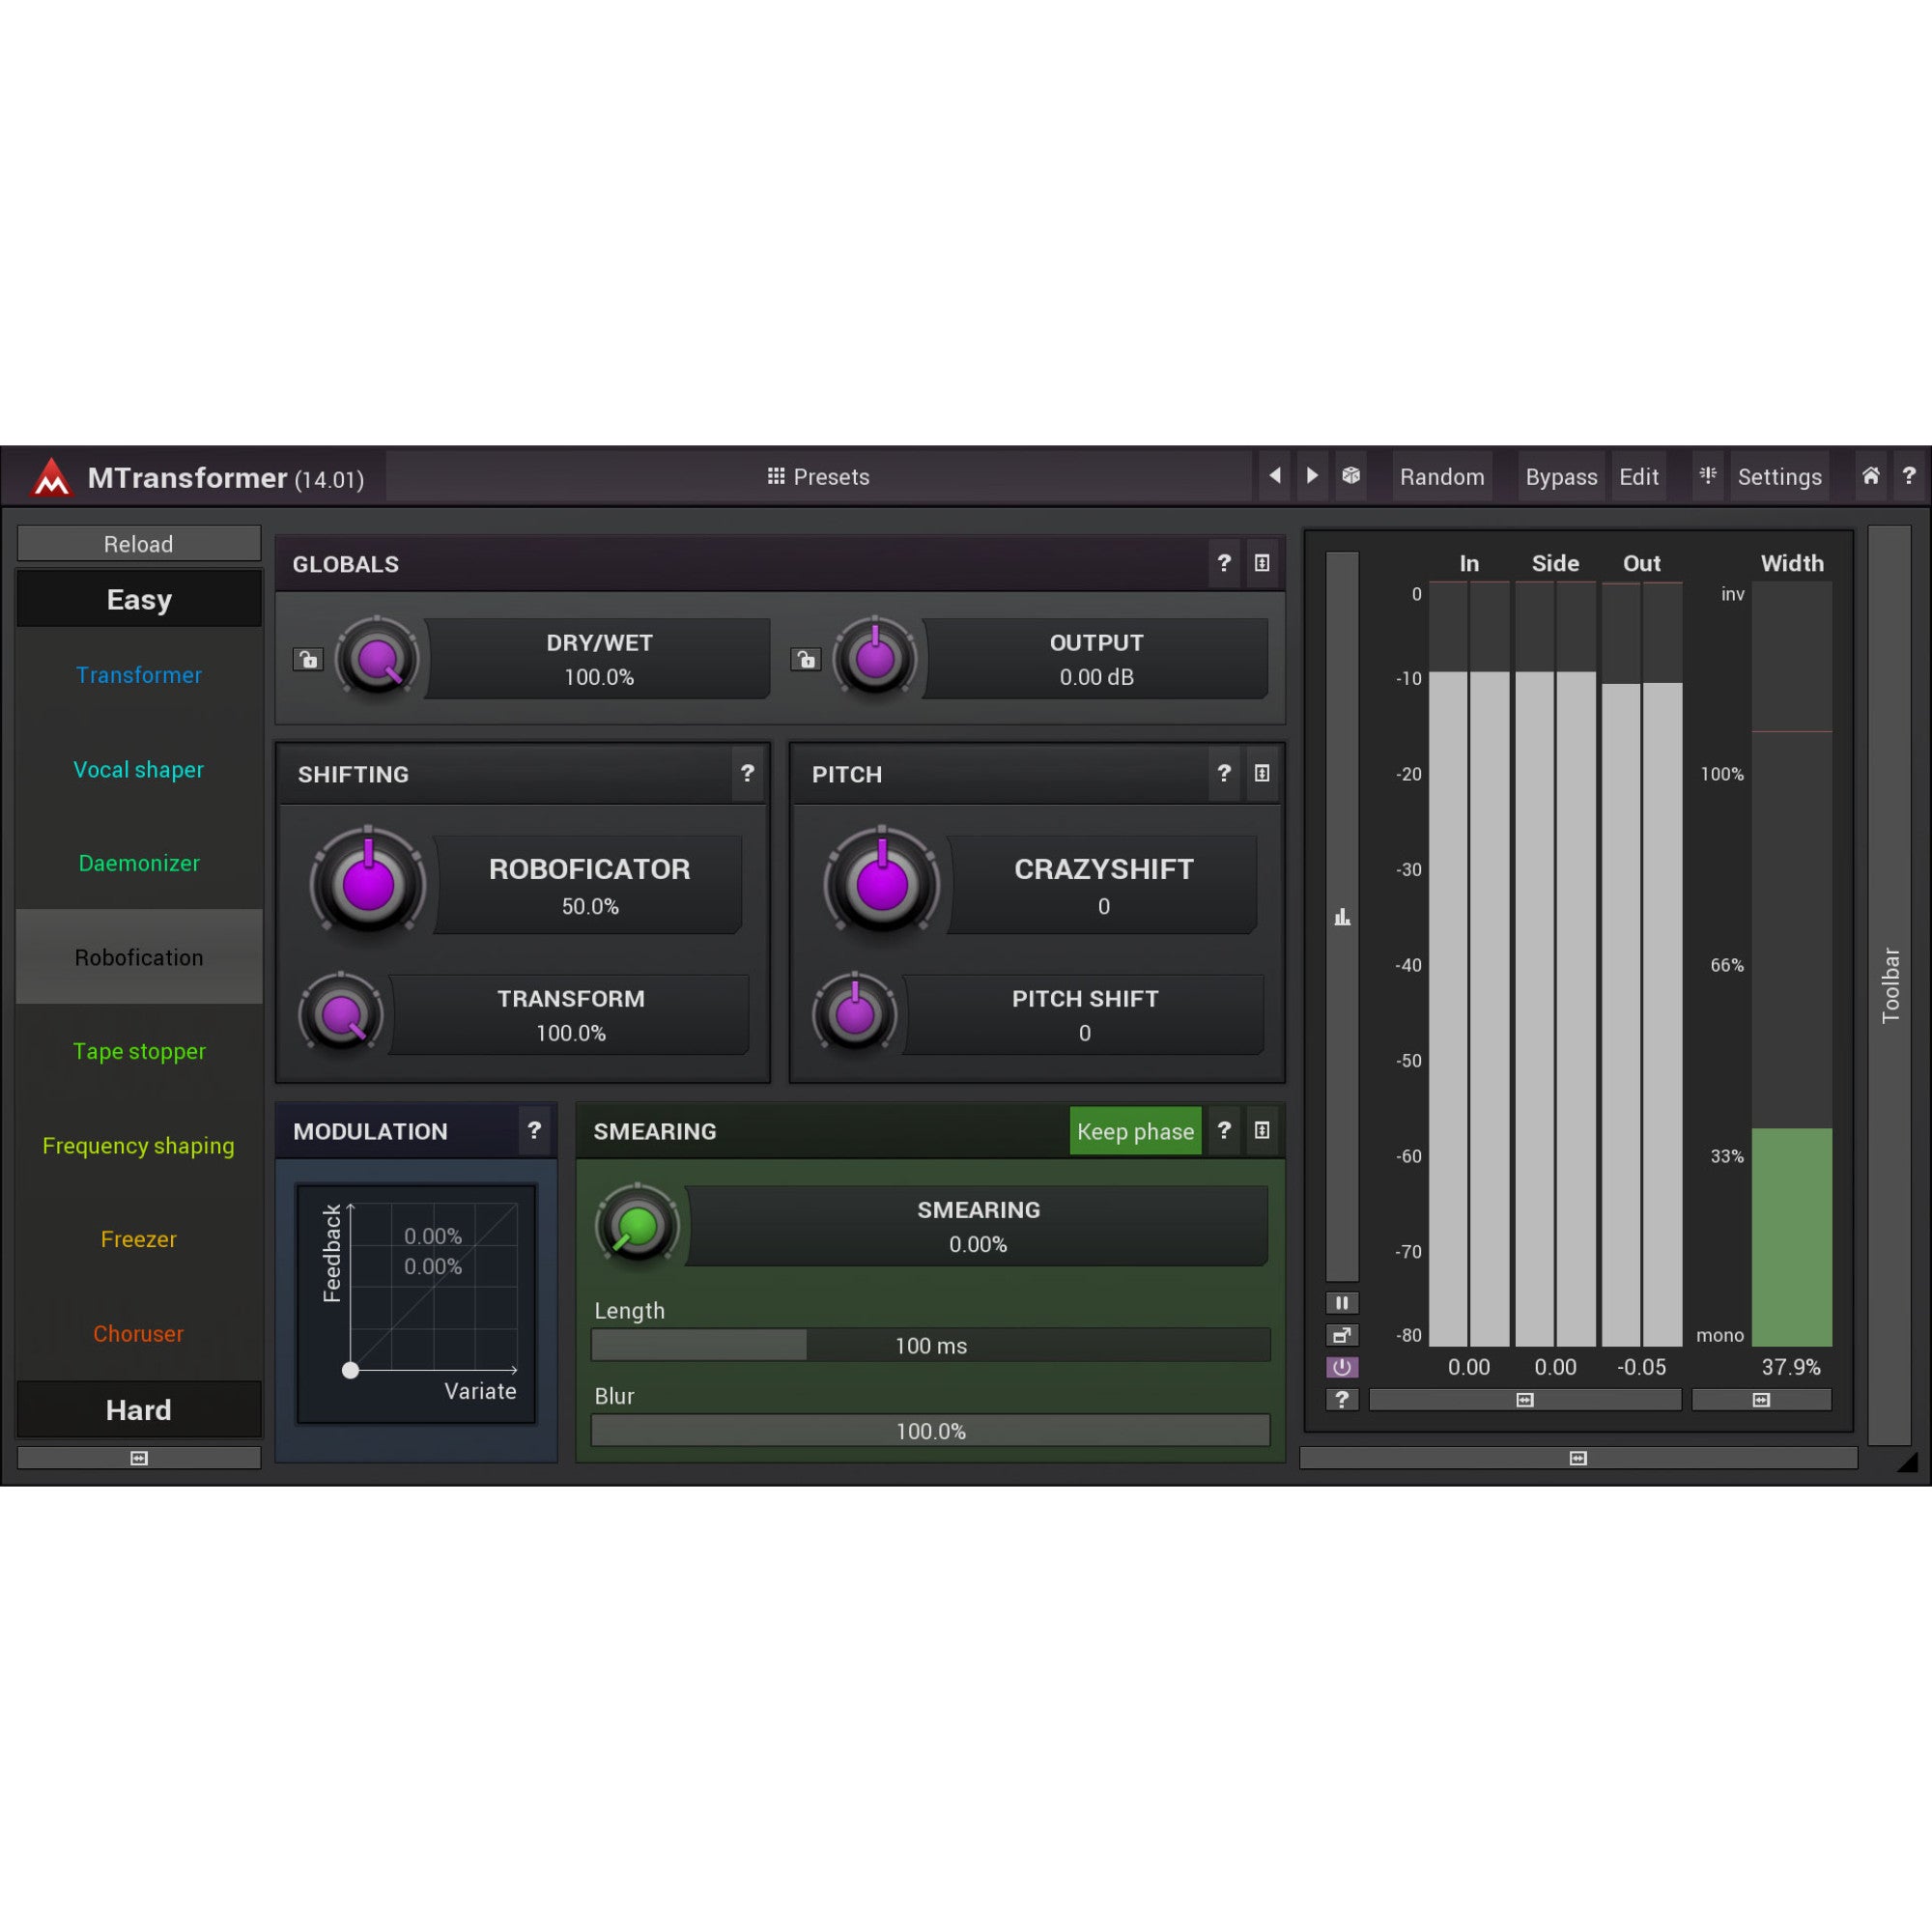
Task: Go to previous preset arrow
Action: point(1274,476)
